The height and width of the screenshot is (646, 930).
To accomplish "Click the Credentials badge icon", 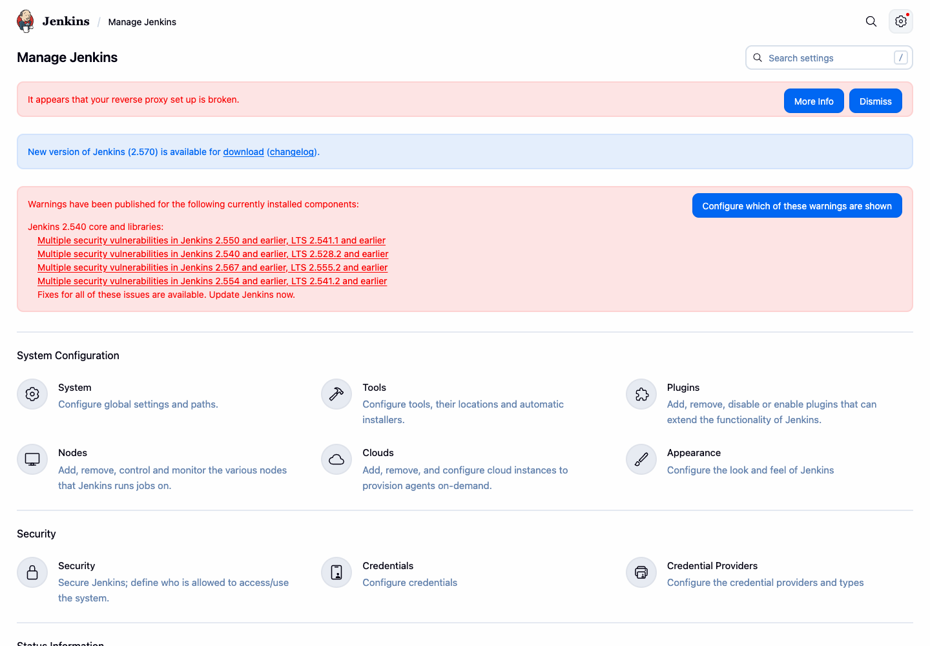I will point(336,572).
